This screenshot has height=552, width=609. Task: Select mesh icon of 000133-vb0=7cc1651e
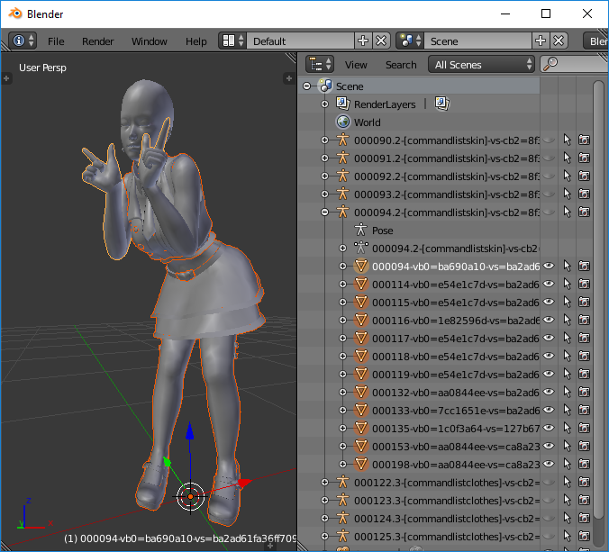(x=361, y=411)
